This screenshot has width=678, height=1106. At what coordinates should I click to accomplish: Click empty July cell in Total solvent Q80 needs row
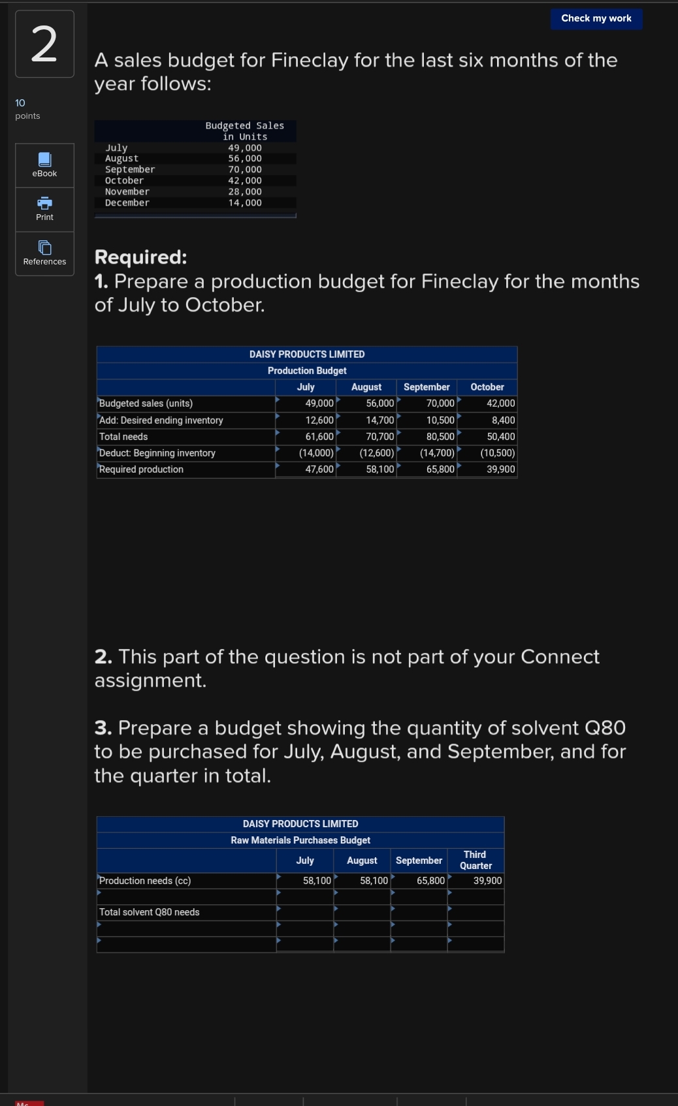[305, 912]
